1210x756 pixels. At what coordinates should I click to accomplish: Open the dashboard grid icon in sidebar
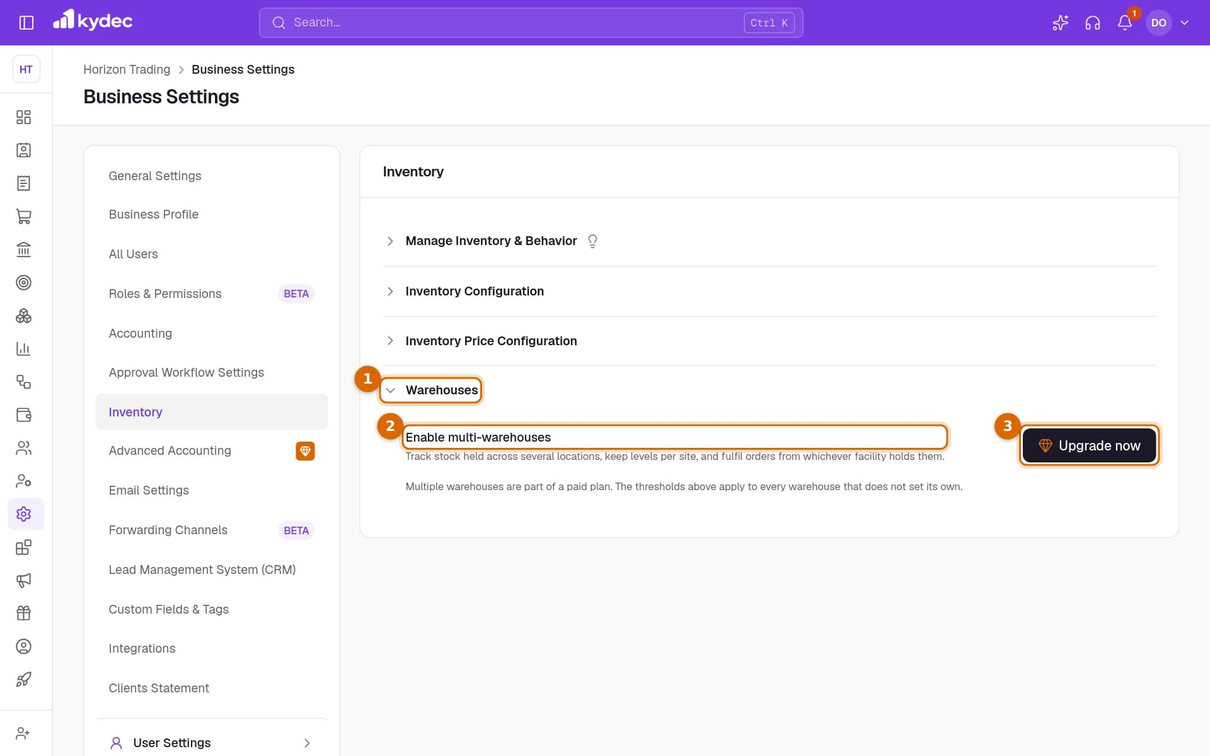coord(23,117)
